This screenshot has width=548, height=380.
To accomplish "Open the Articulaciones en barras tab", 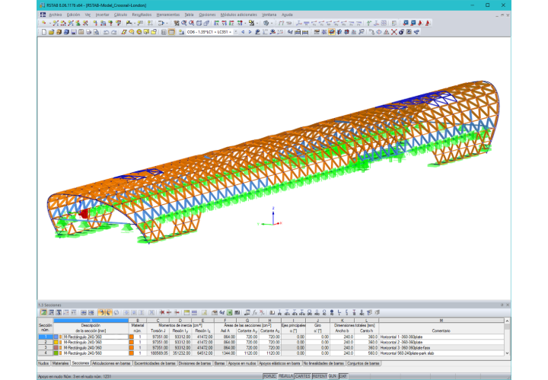I will click(x=111, y=363).
